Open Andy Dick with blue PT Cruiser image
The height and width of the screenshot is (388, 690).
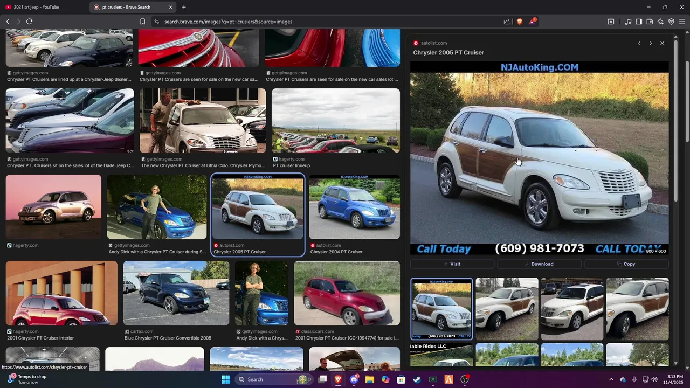click(x=157, y=207)
